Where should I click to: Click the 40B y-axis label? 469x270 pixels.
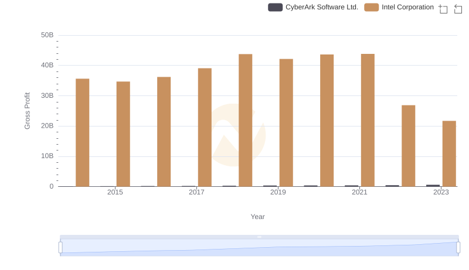click(x=47, y=65)
